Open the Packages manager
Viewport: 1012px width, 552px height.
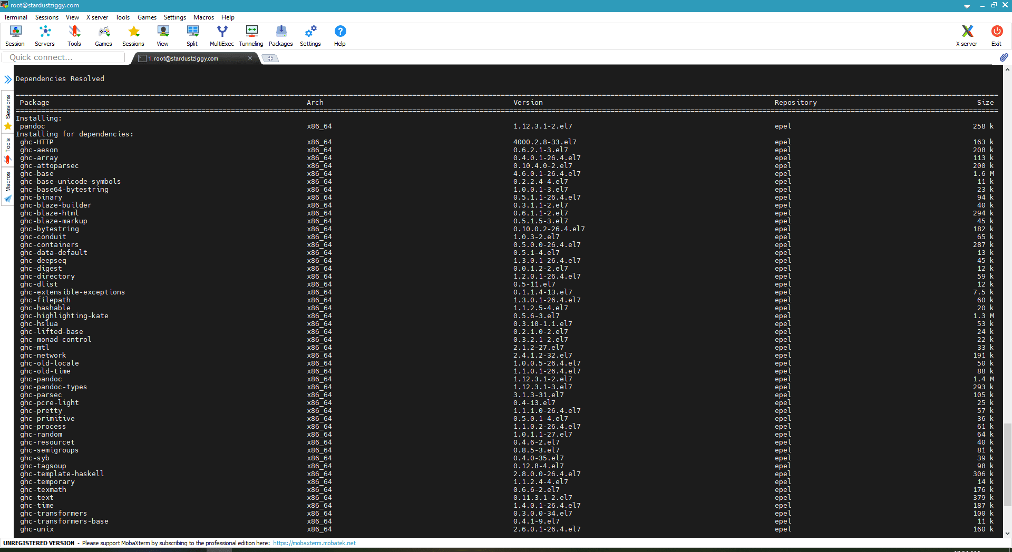(x=281, y=36)
